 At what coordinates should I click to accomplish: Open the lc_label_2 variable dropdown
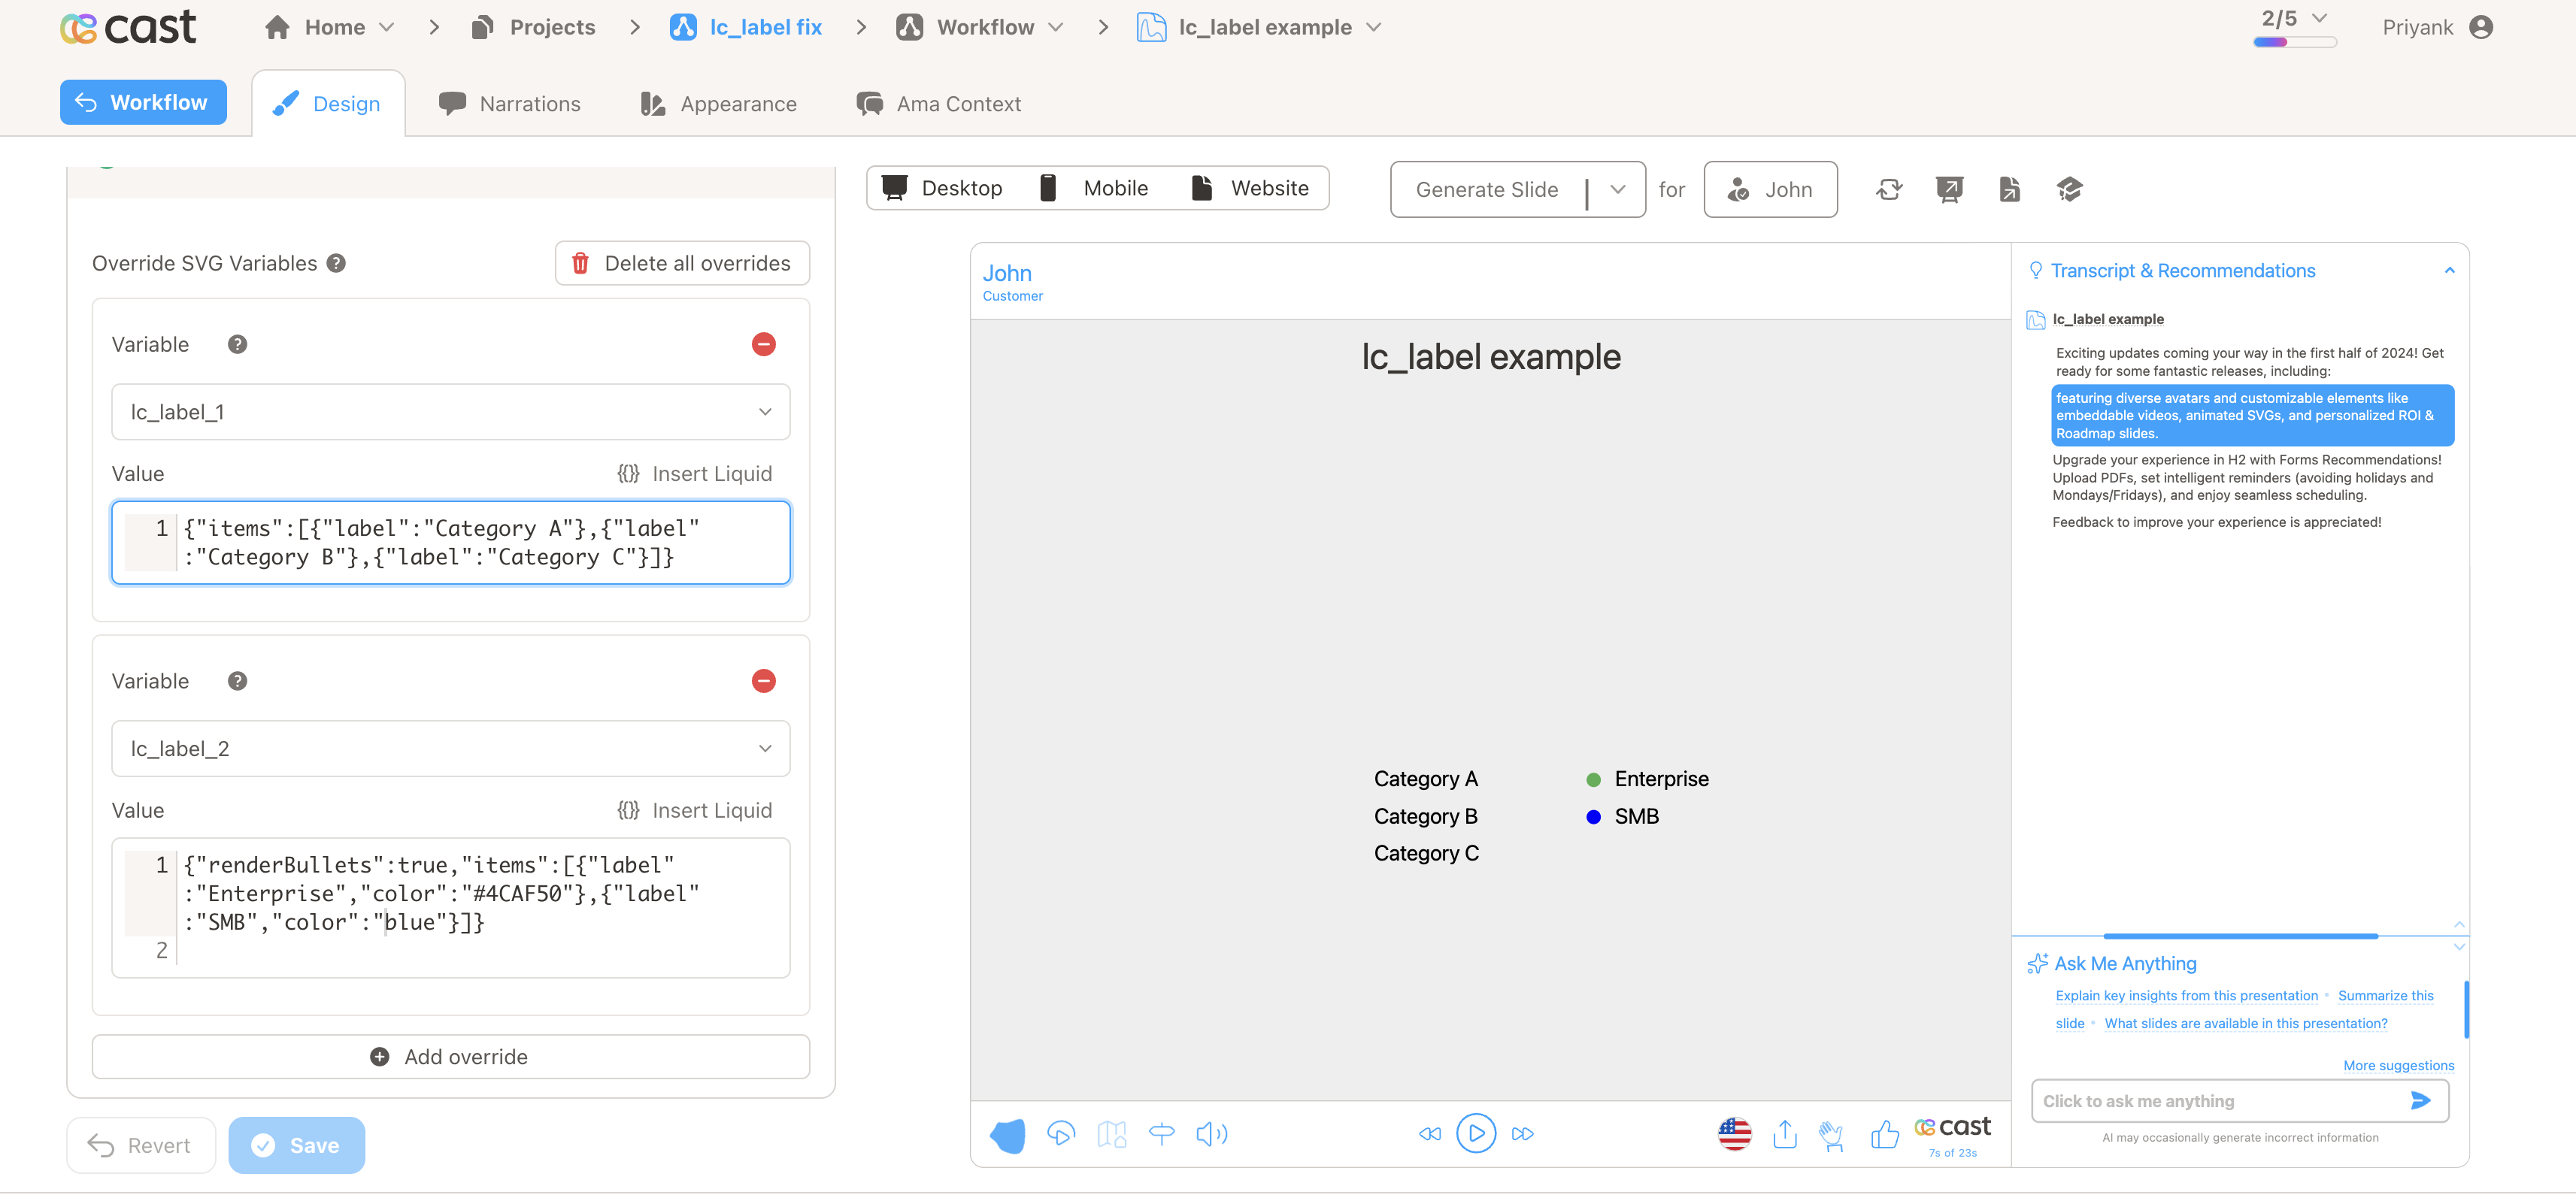point(451,749)
